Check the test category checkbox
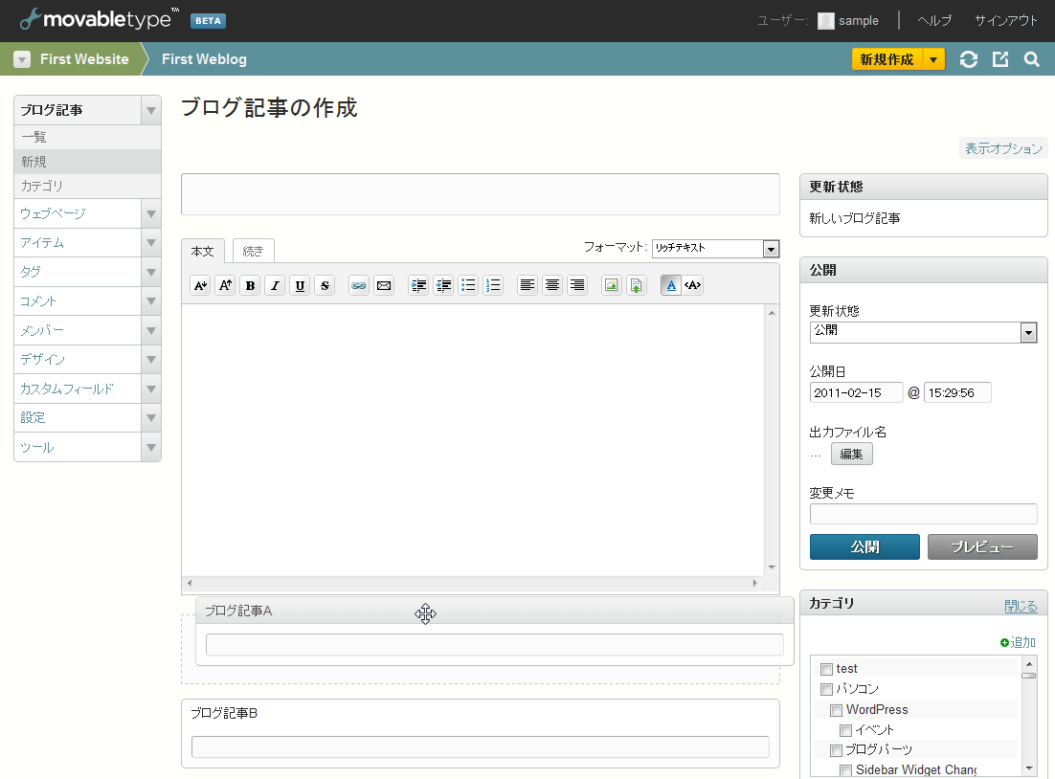This screenshot has height=779, width=1055. 827,669
